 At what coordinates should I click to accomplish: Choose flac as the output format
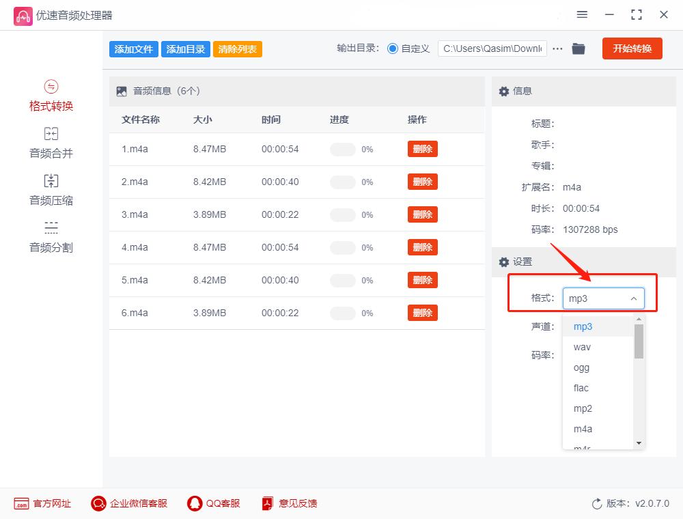pos(580,388)
